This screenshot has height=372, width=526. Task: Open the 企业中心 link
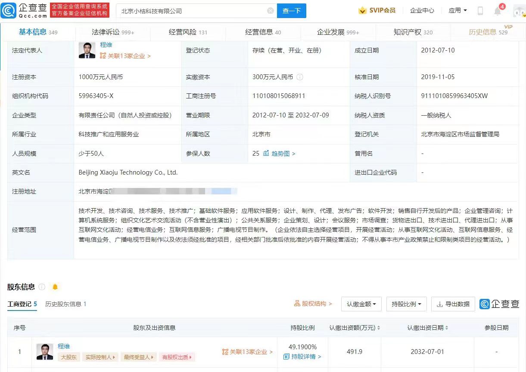click(422, 10)
